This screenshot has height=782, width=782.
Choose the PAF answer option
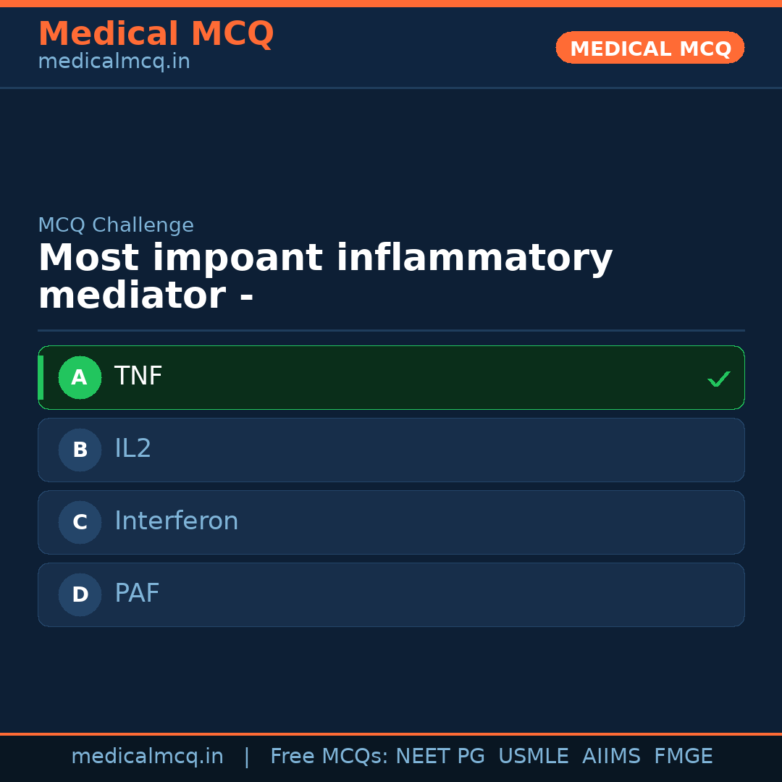pos(391,594)
